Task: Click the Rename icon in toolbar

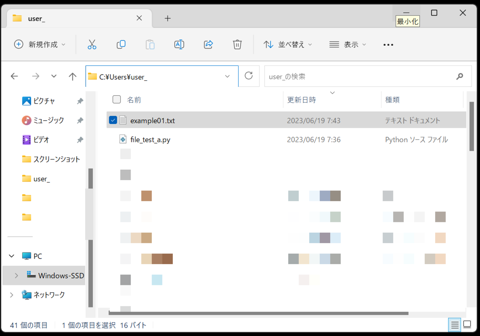Action: click(179, 45)
